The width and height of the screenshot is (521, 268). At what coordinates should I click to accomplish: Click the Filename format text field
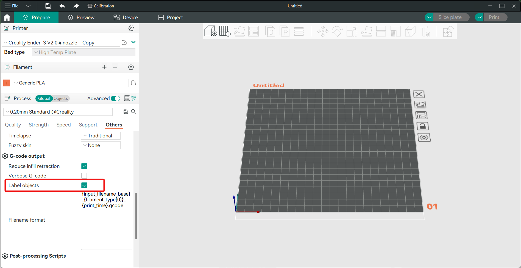(106, 219)
